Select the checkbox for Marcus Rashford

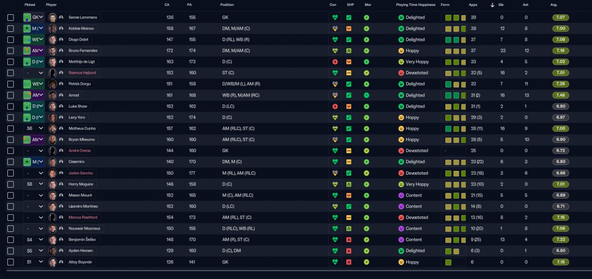tap(11, 218)
